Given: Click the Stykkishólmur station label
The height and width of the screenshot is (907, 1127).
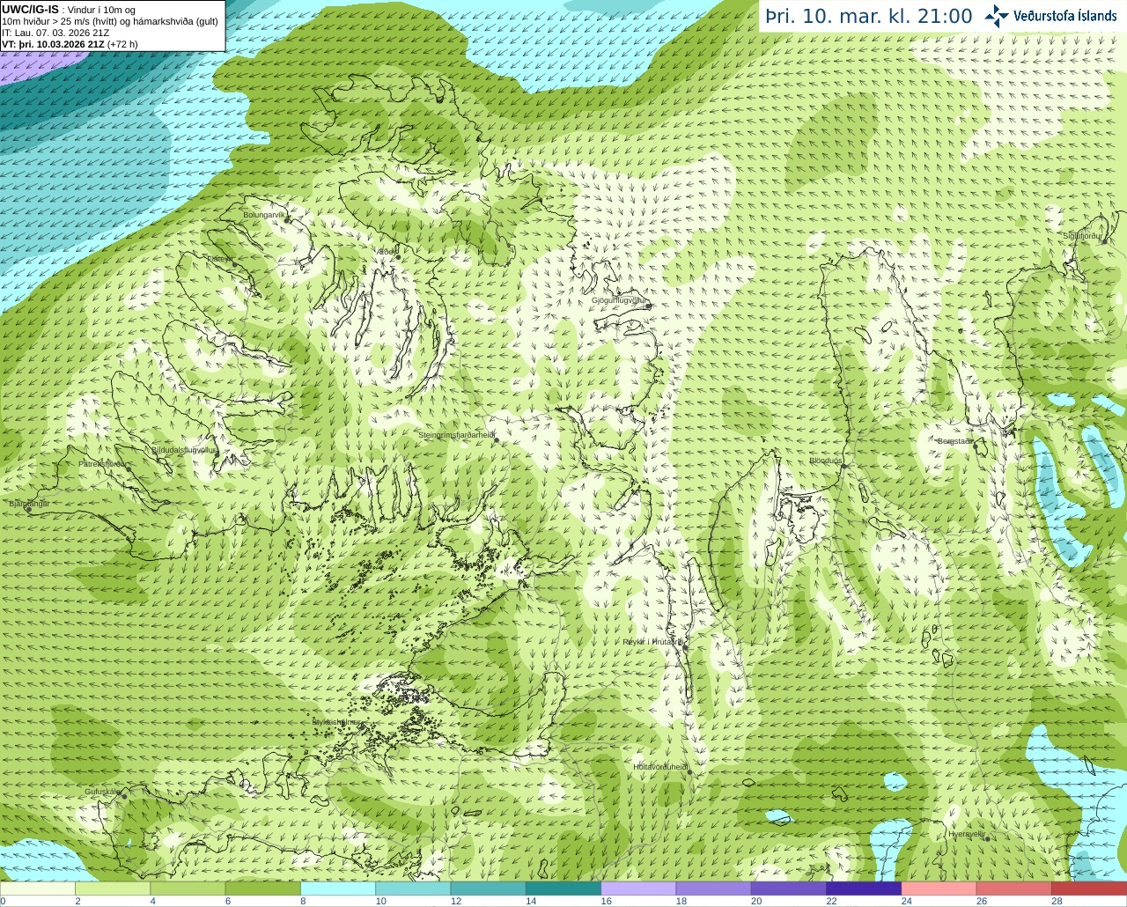Looking at the screenshot, I should [336, 722].
